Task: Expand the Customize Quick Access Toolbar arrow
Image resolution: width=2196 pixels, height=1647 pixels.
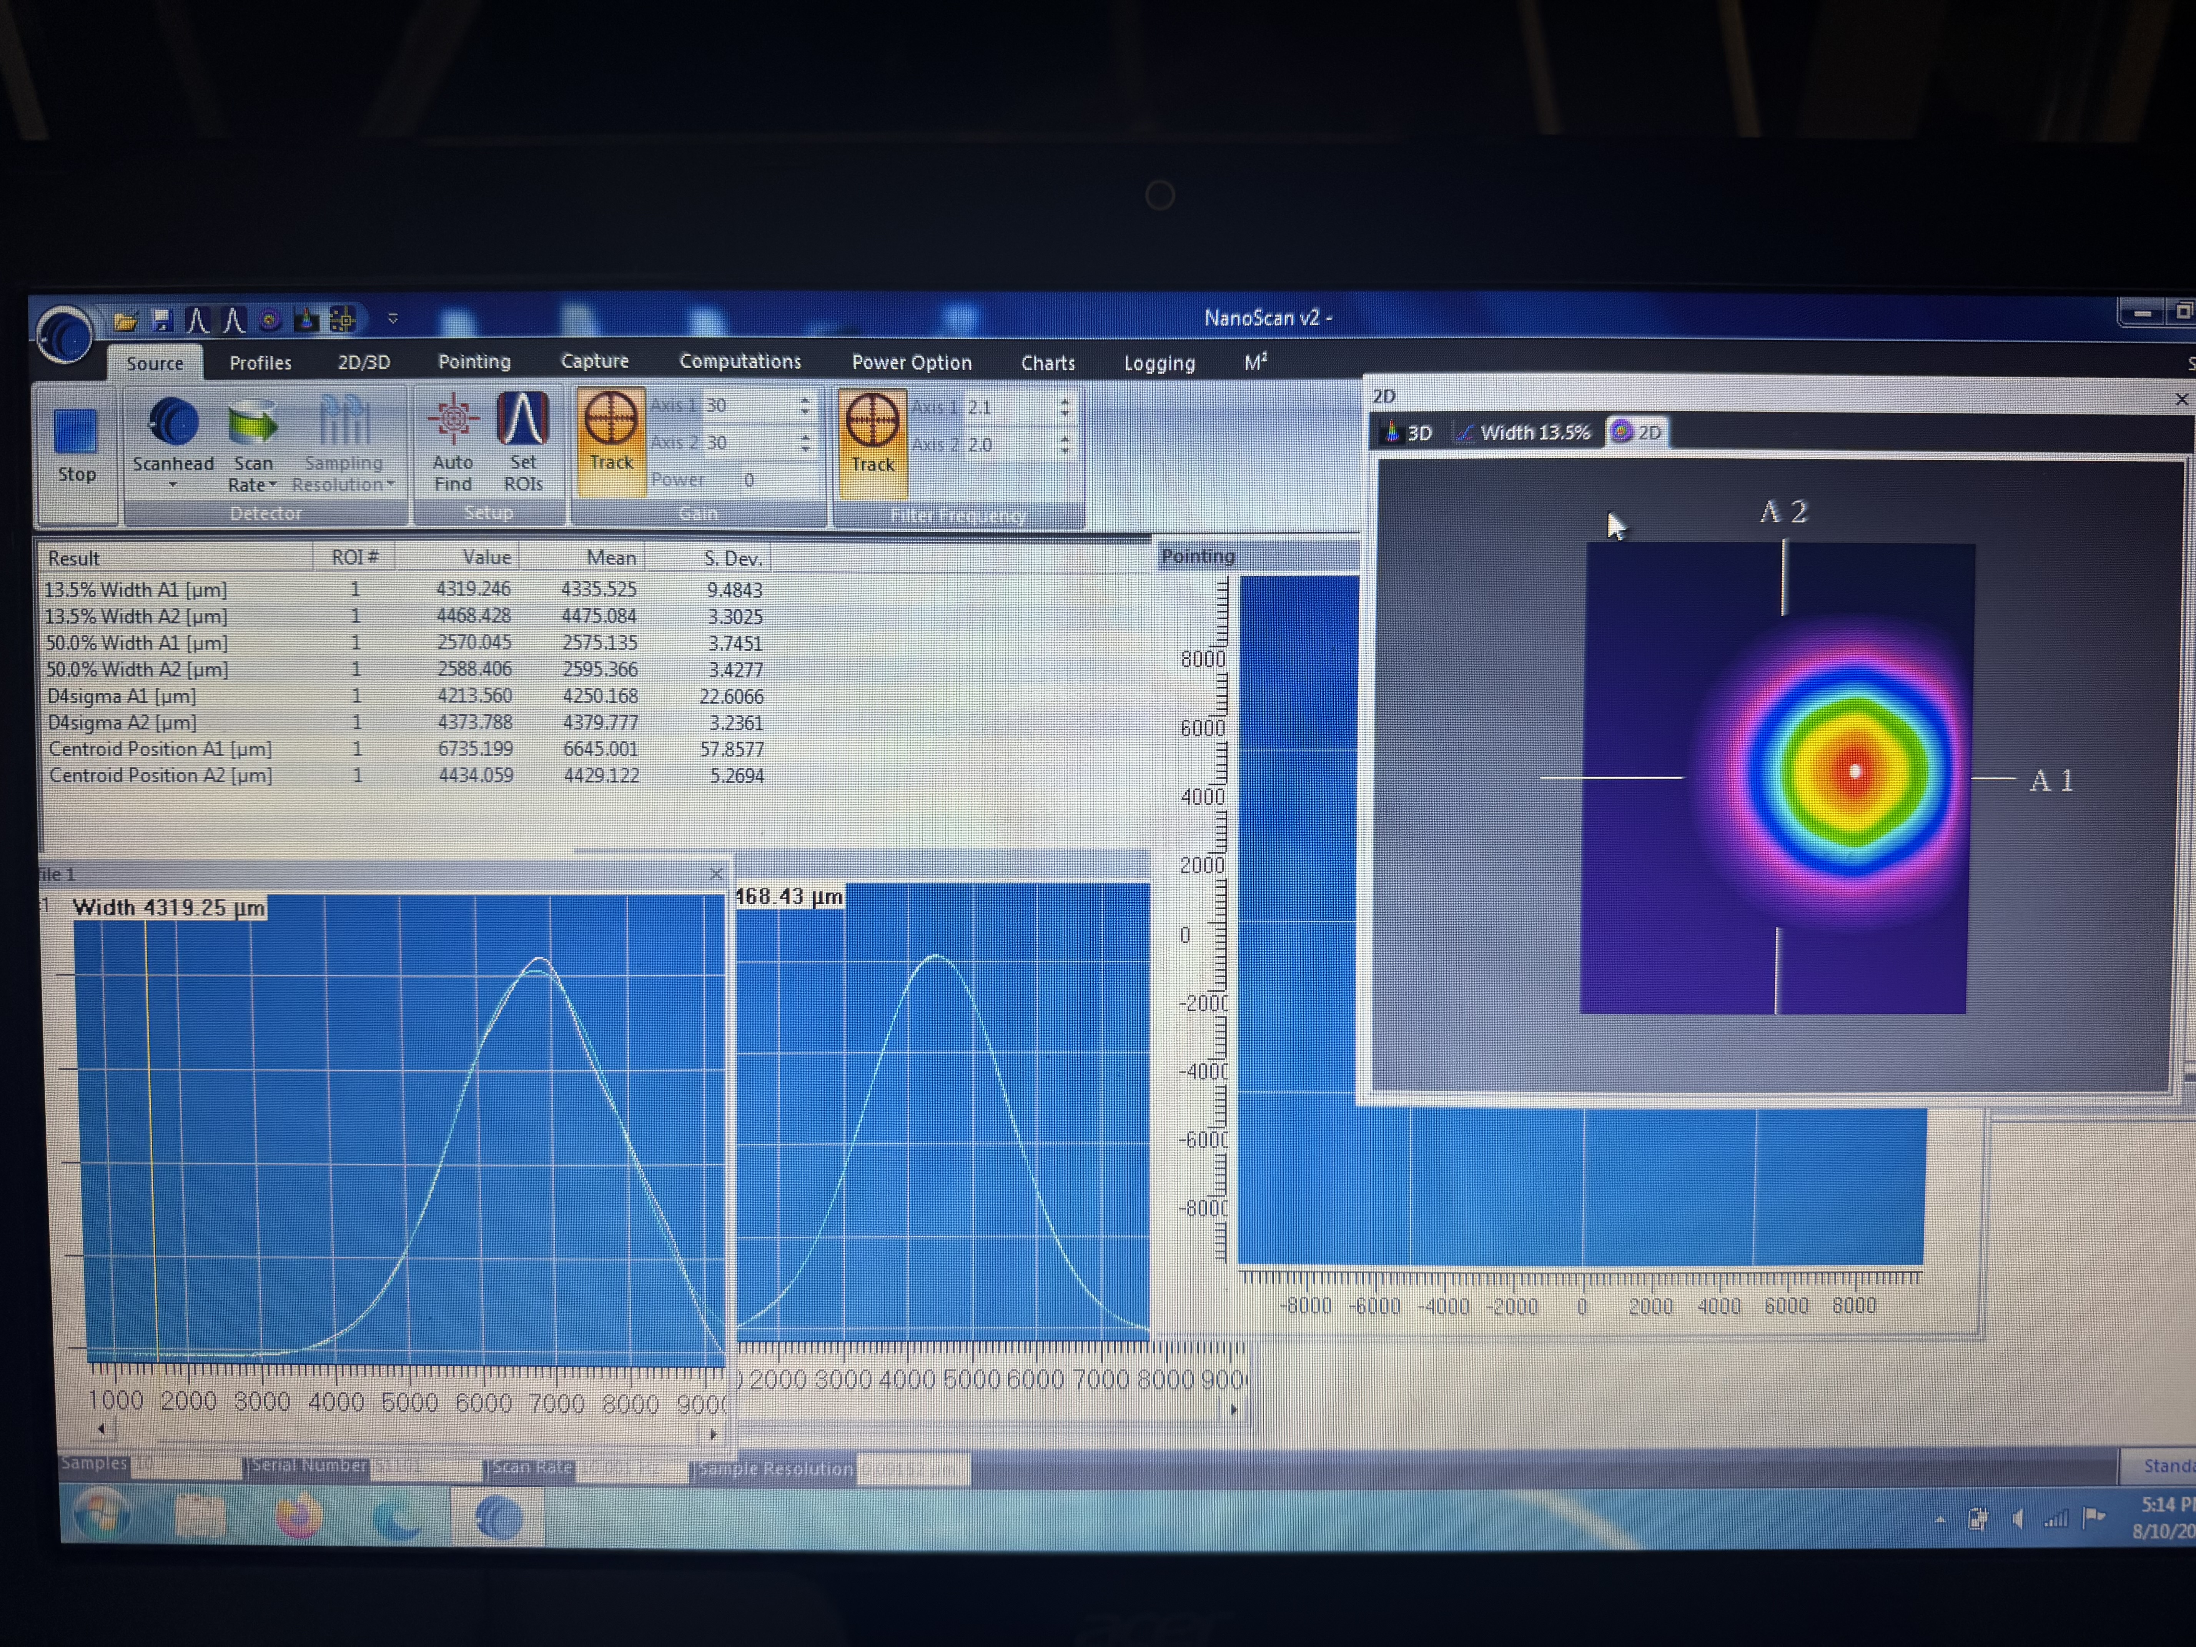Action: [393, 319]
